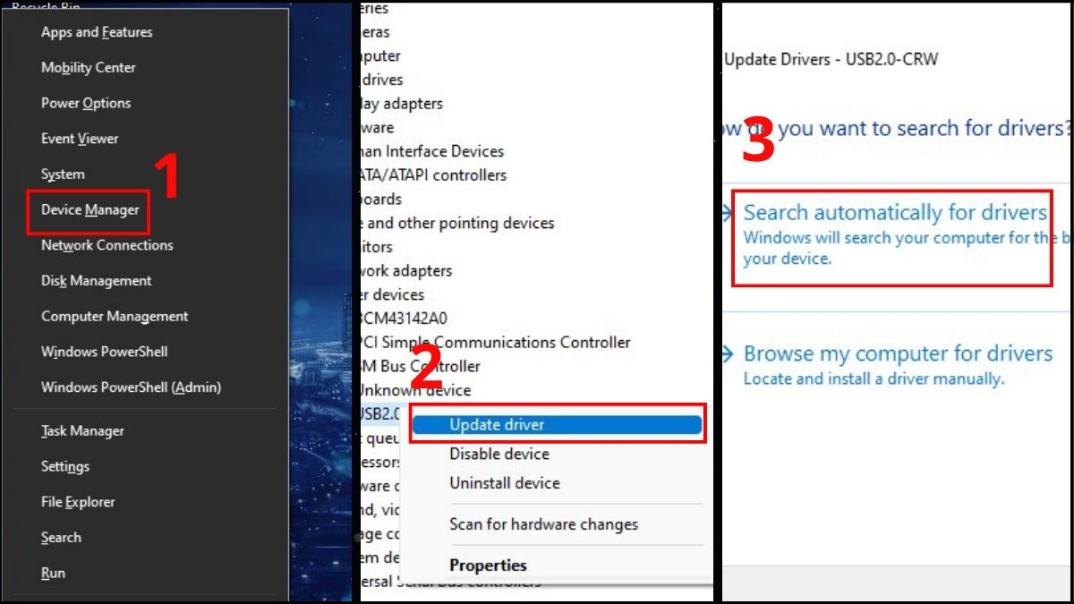Open Disk Management
Screen dimensions: 1074x604
[x=96, y=280]
